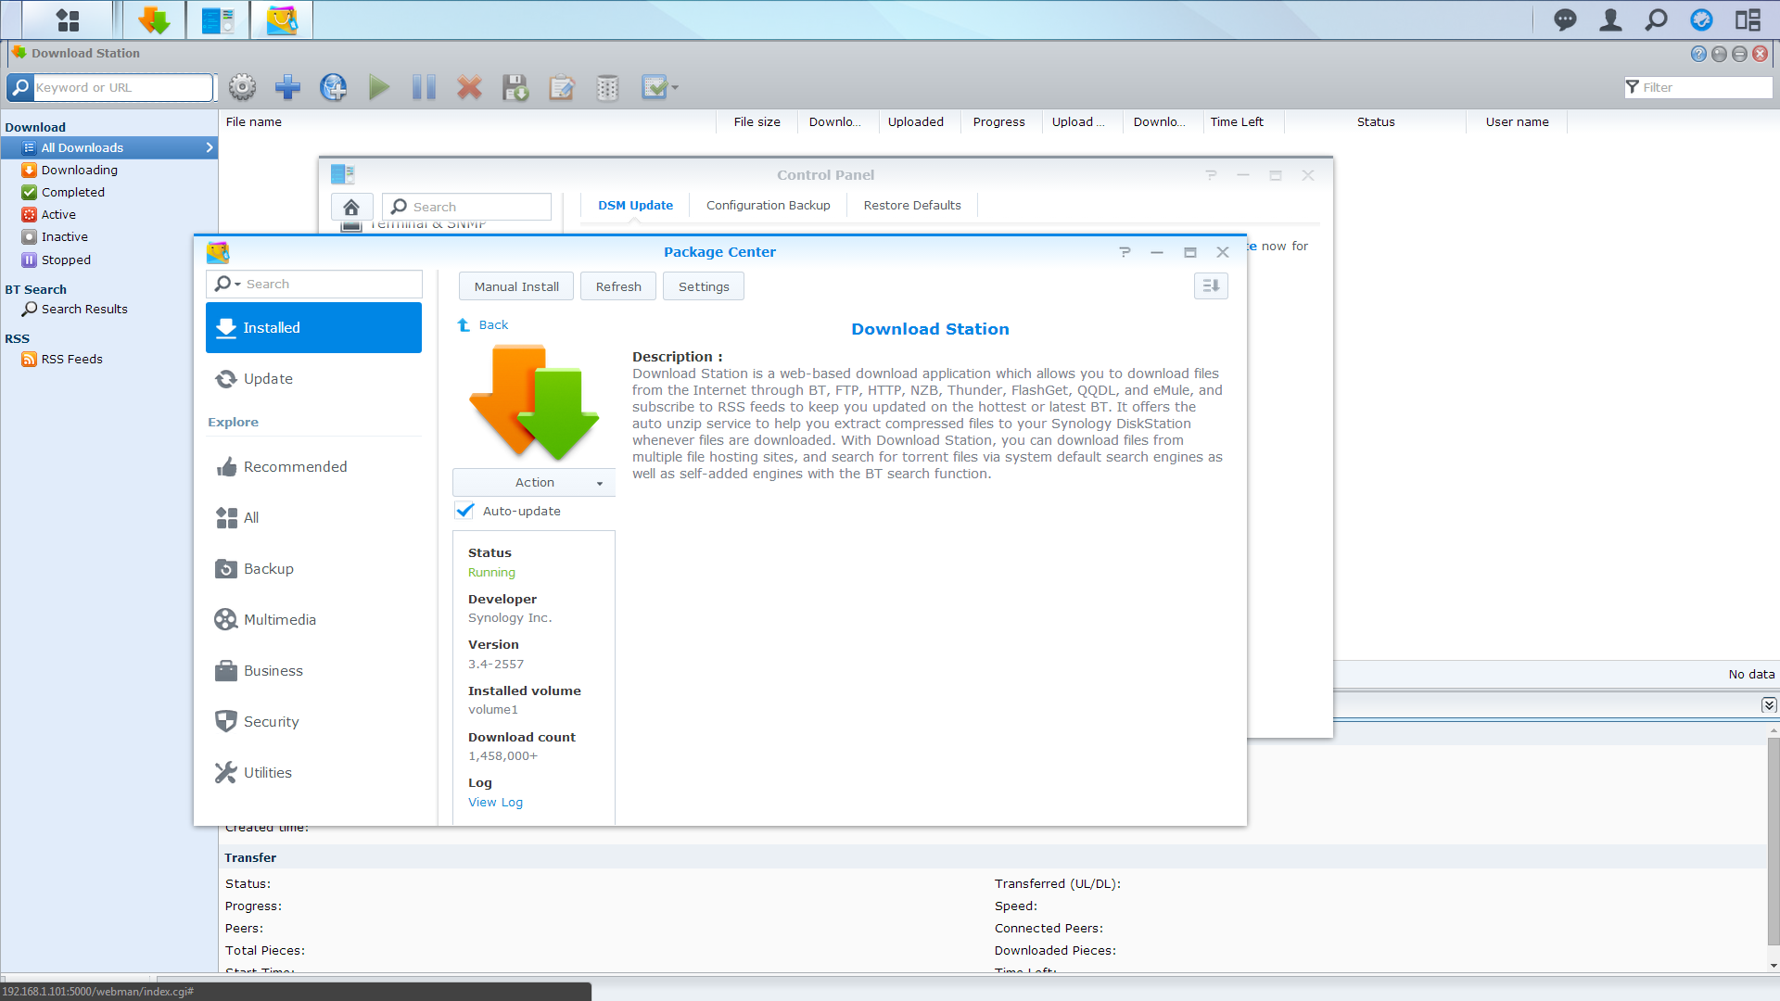This screenshot has width=1780, height=1001.
Task: Open the pilot view widgets icon
Action: (1748, 19)
